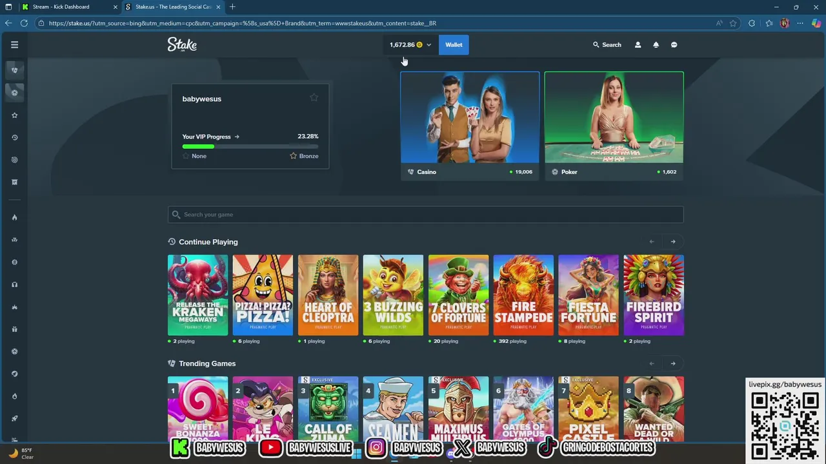Viewport: 826px width, 464px height.
Task: Open the rocket sidebar icon
Action: pos(14,418)
